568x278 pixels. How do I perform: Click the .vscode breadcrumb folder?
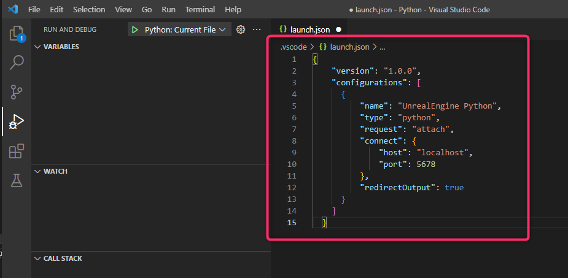(x=294, y=47)
